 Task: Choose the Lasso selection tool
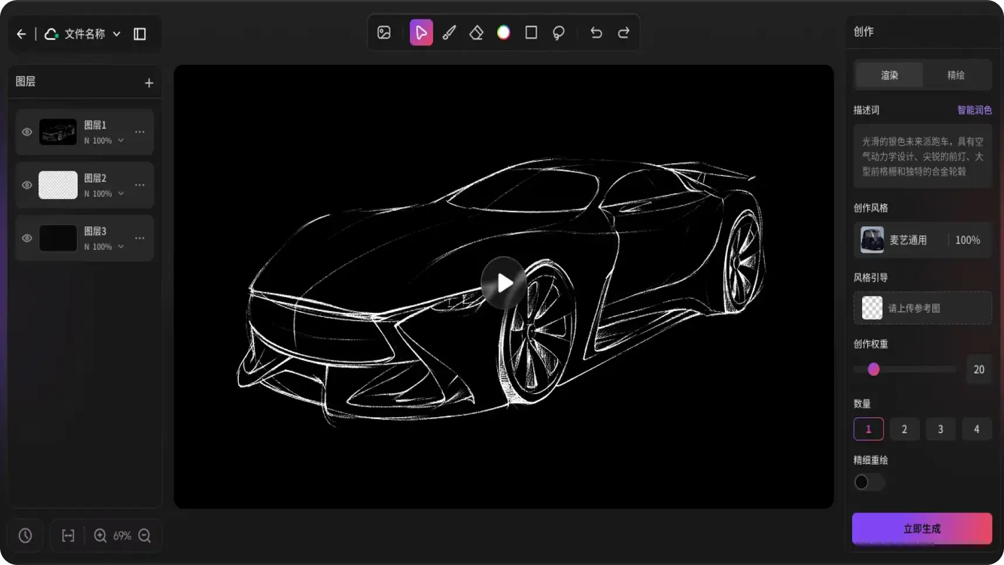tap(559, 33)
